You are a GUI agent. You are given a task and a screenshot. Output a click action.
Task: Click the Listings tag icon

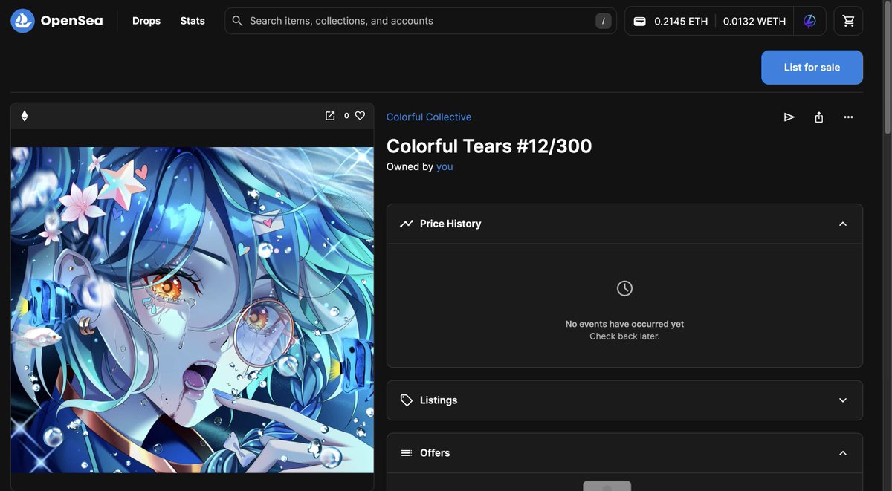406,400
